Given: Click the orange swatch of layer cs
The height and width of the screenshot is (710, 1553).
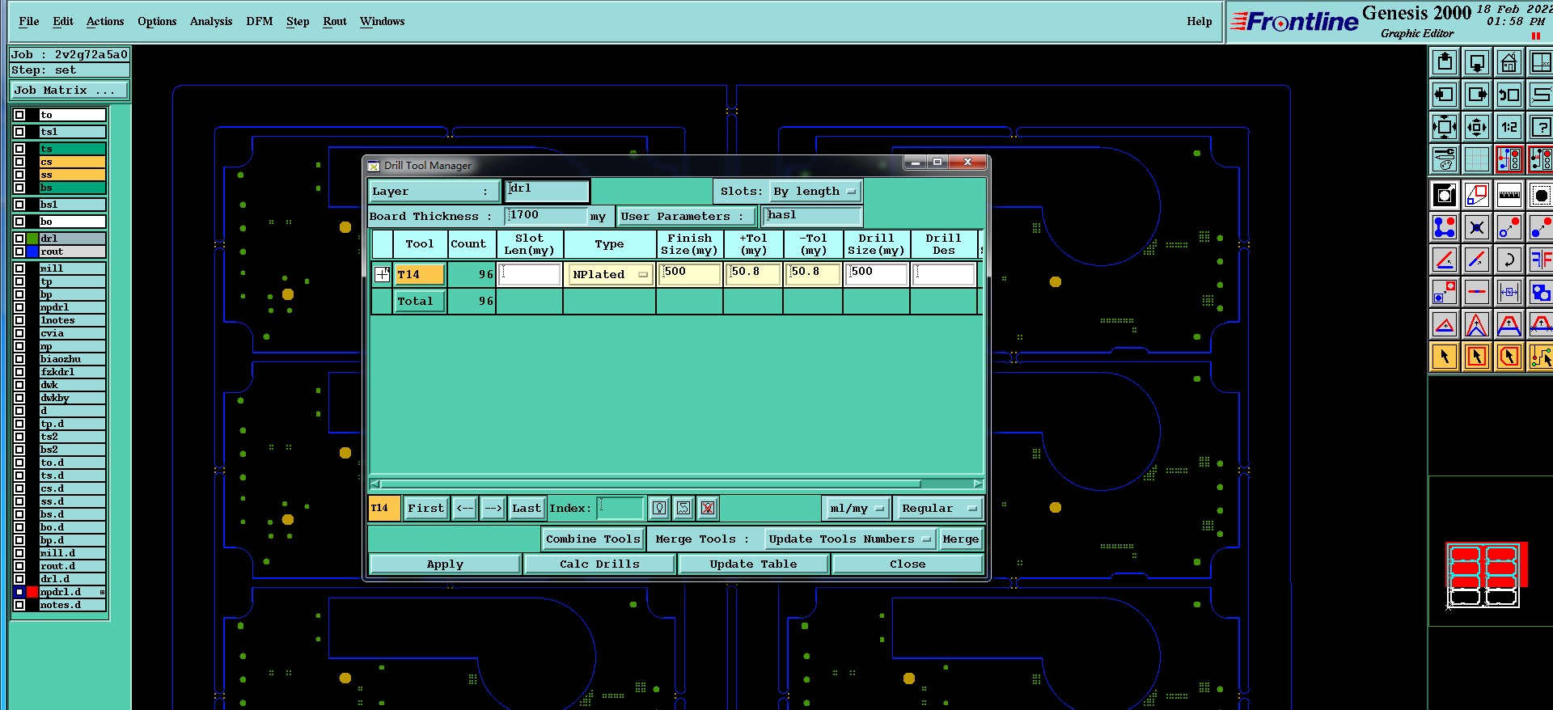Looking at the screenshot, I should point(72,162).
